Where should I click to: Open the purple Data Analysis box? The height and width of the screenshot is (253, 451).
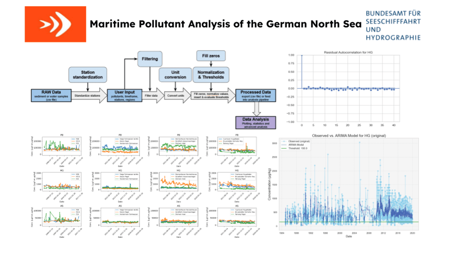[x=256, y=122]
